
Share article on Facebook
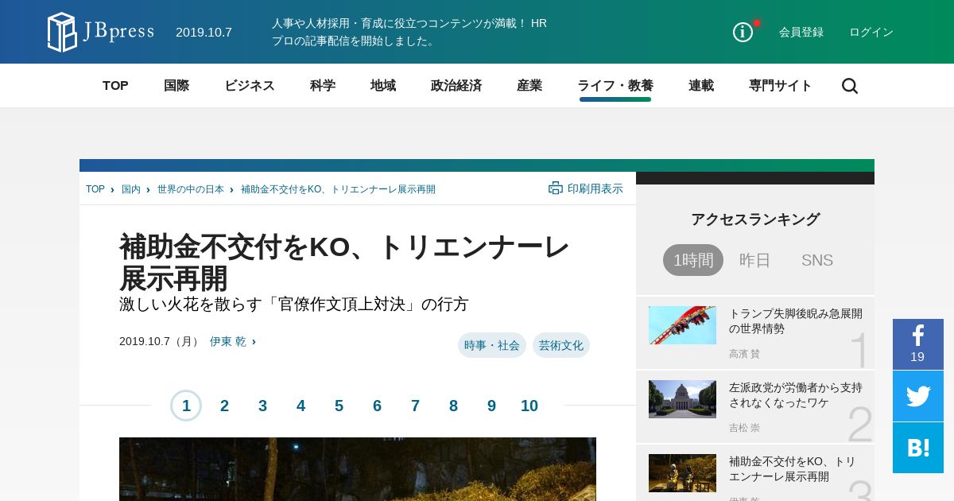[918, 344]
